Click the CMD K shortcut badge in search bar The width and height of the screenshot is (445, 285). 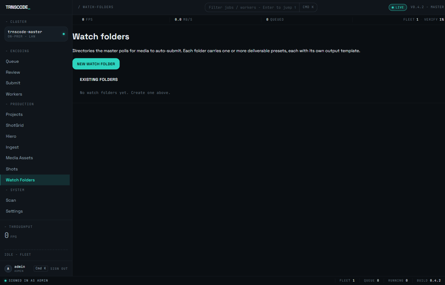tap(308, 7)
